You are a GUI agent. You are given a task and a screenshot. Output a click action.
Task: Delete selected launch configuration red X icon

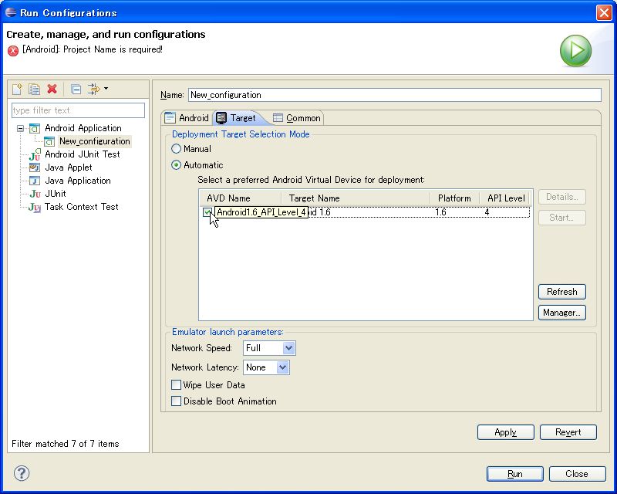[52, 89]
